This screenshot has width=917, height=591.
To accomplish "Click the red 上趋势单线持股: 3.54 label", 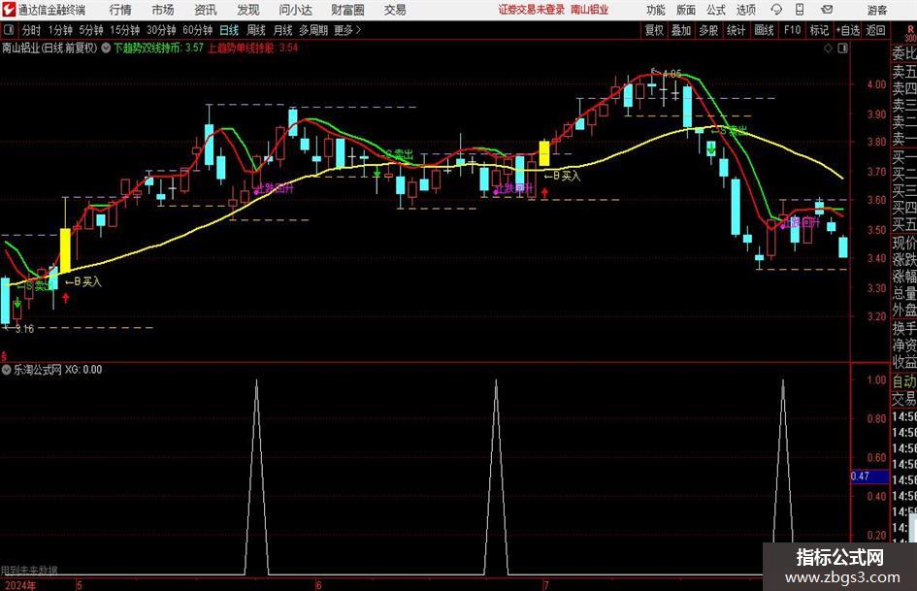I will (x=252, y=48).
